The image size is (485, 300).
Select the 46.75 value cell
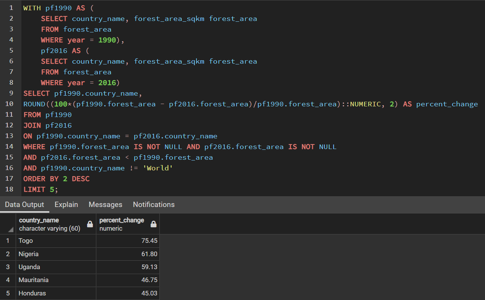click(128, 280)
